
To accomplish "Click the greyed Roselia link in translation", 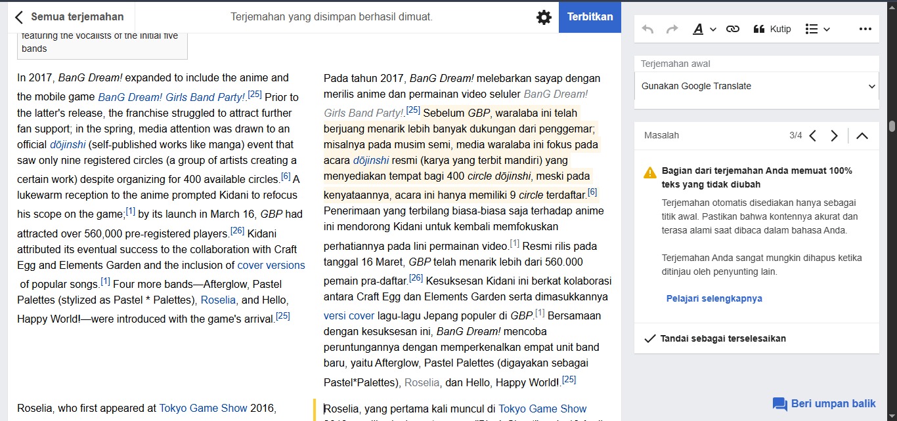I will coord(422,382).
